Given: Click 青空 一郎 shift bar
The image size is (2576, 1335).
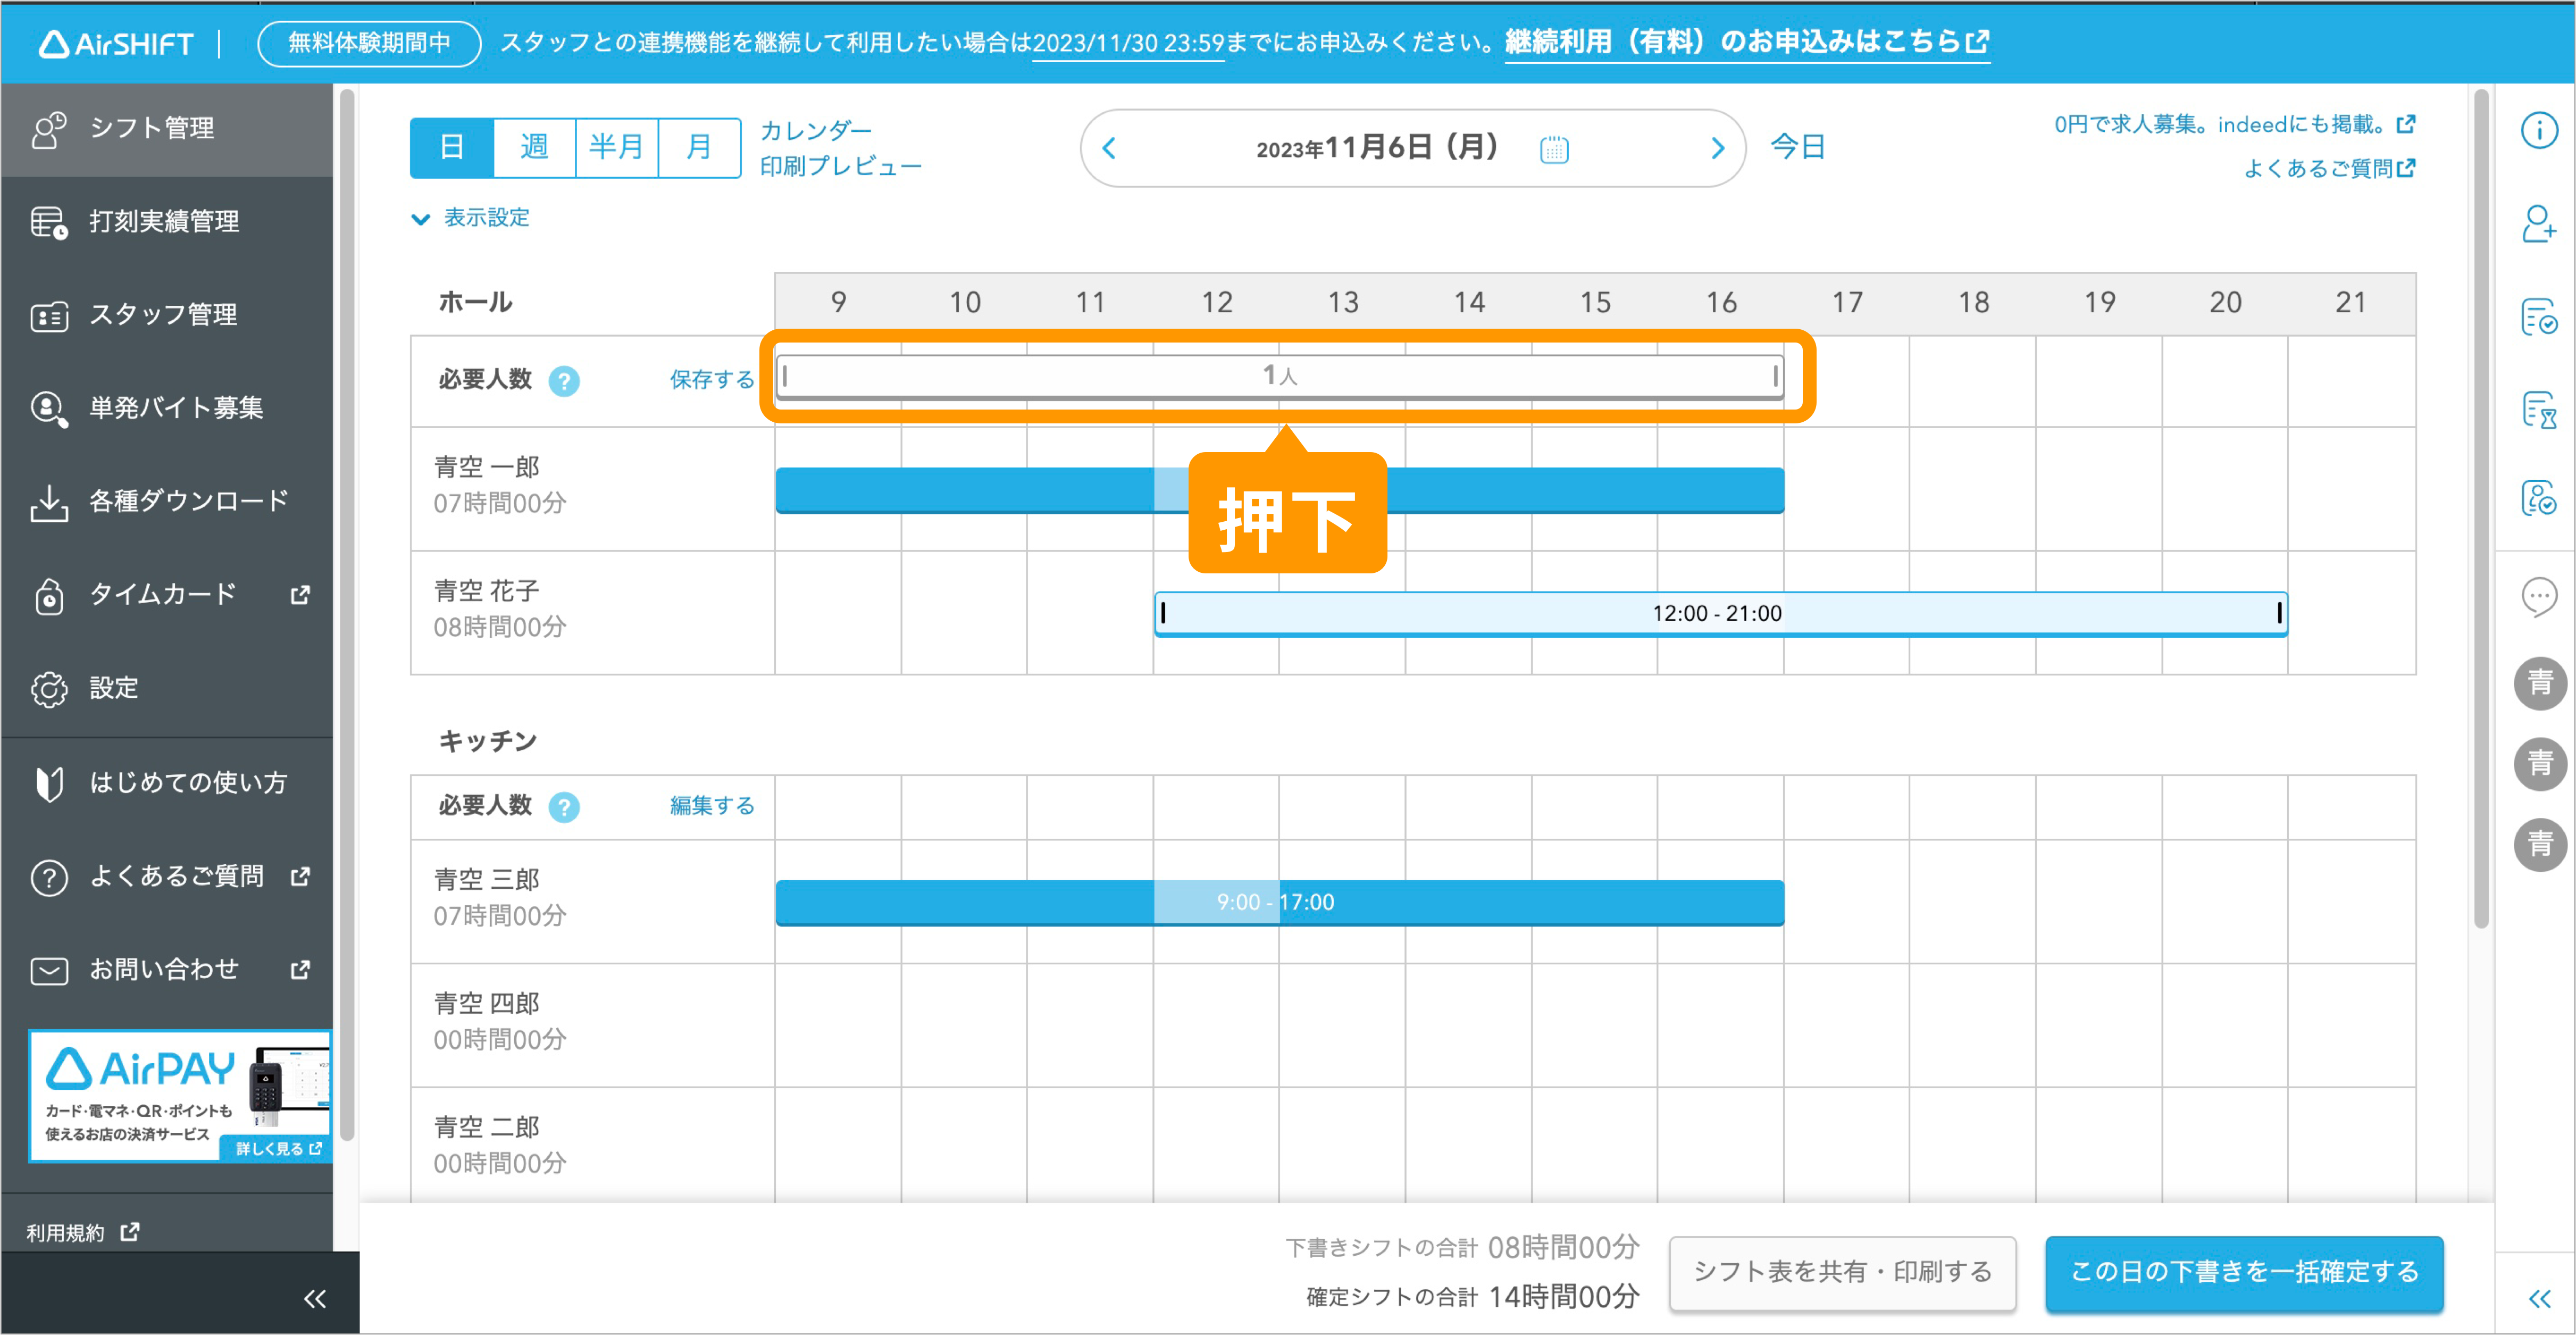Looking at the screenshot, I should [x=1280, y=490].
